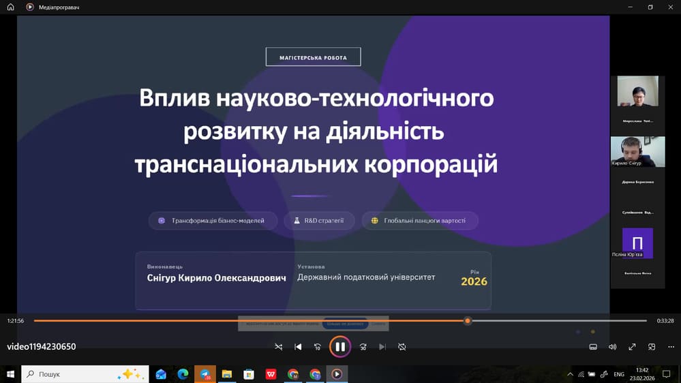Click the seek bar position handle
Image resolution: width=681 pixels, height=383 pixels.
coord(468,320)
